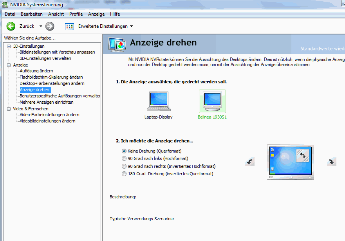The width and height of the screenshot is (345, 241).
Task: Open the Datei menu
Action: point(10,14)
